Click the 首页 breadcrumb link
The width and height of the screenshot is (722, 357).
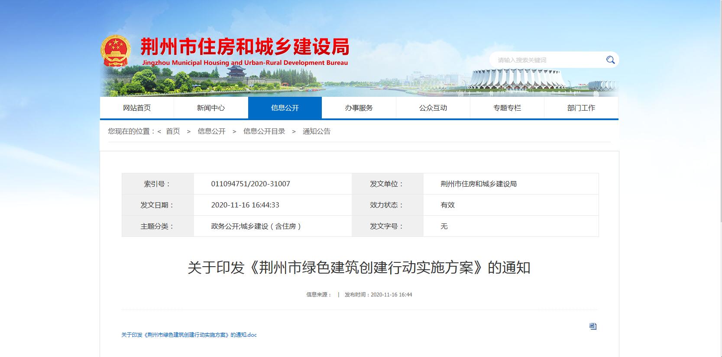coord(173,131)
